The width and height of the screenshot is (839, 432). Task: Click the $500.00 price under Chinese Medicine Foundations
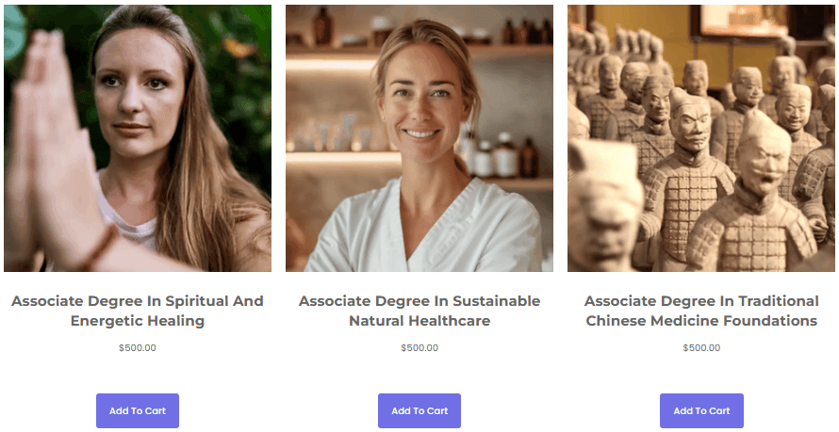(x=701, y=348)
